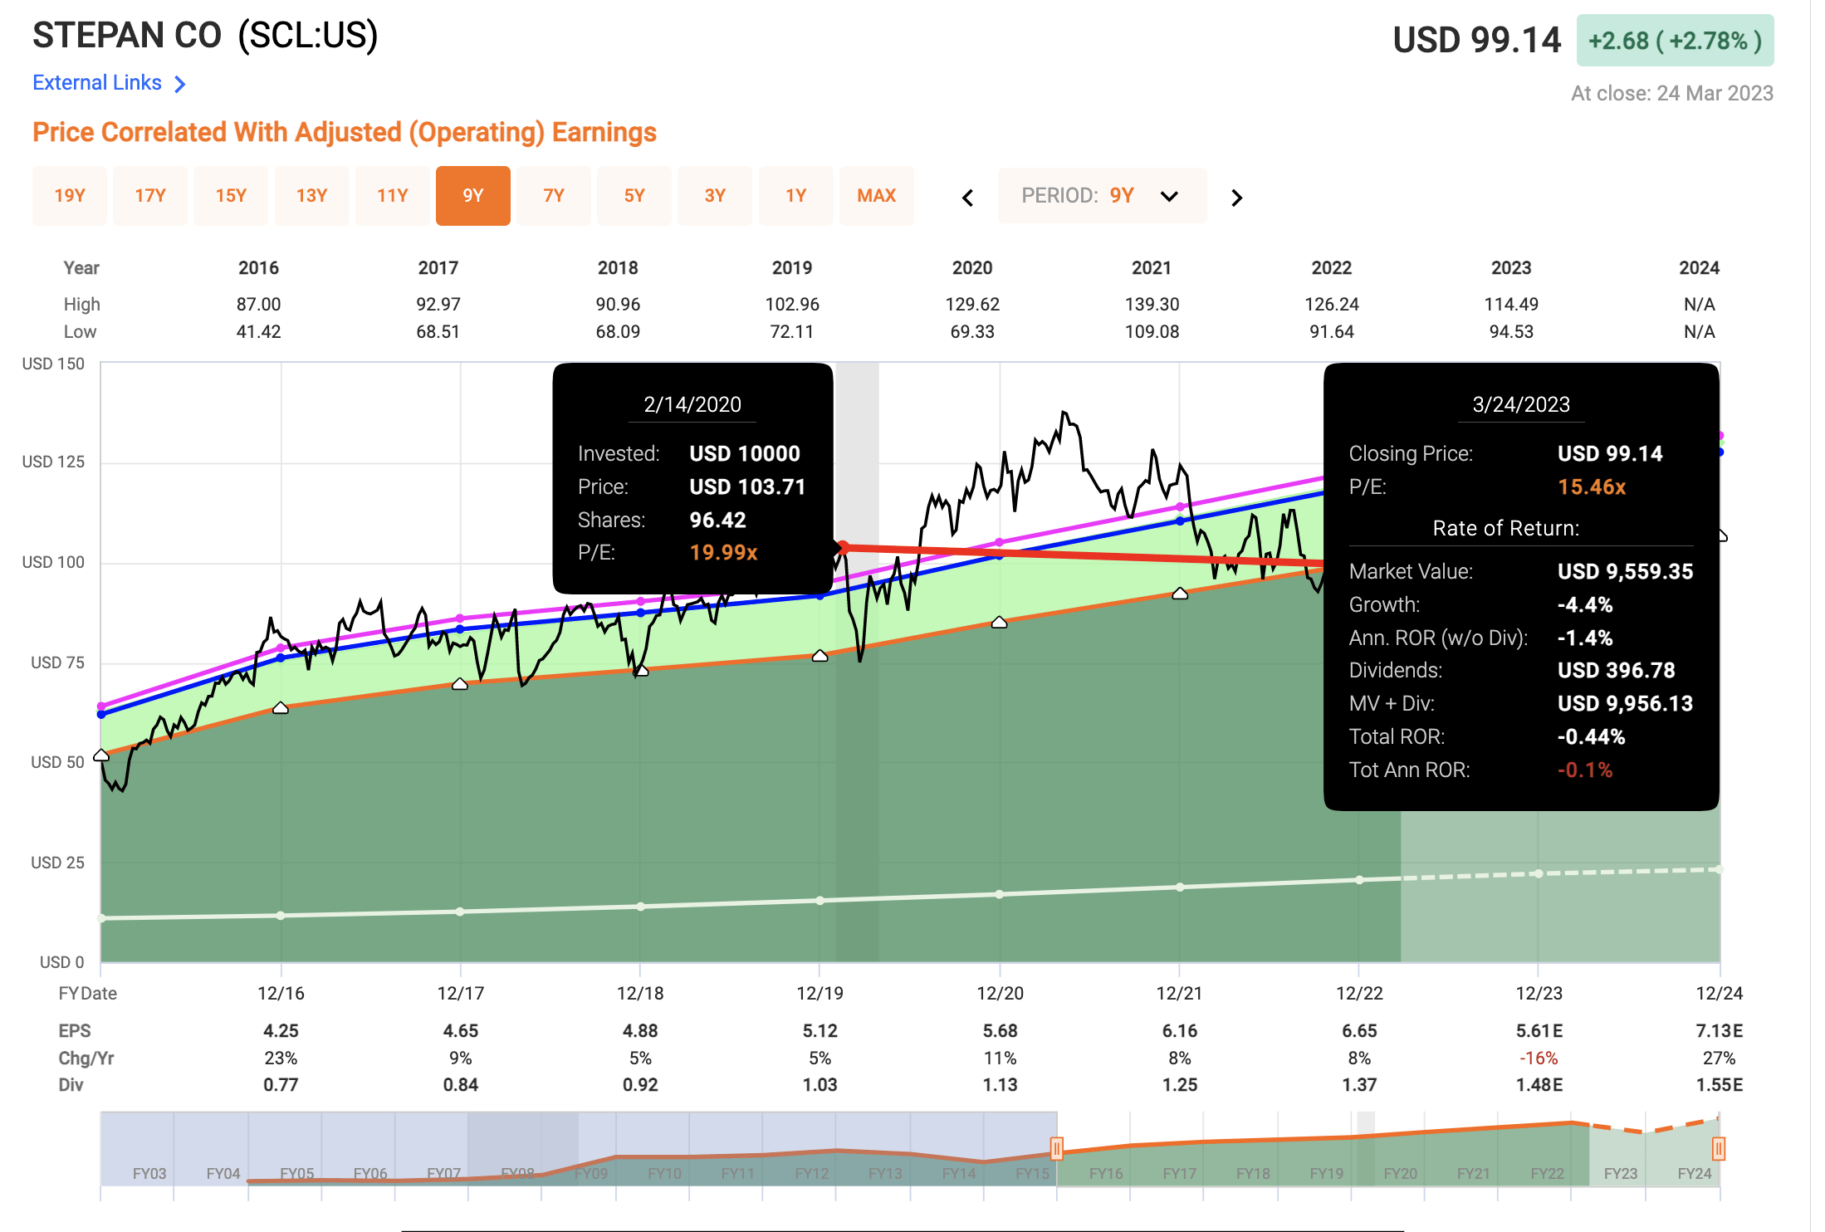Click FY10 in the bottom timeline navigator
The image size is (1825, 1232).
pos(664,1174)
